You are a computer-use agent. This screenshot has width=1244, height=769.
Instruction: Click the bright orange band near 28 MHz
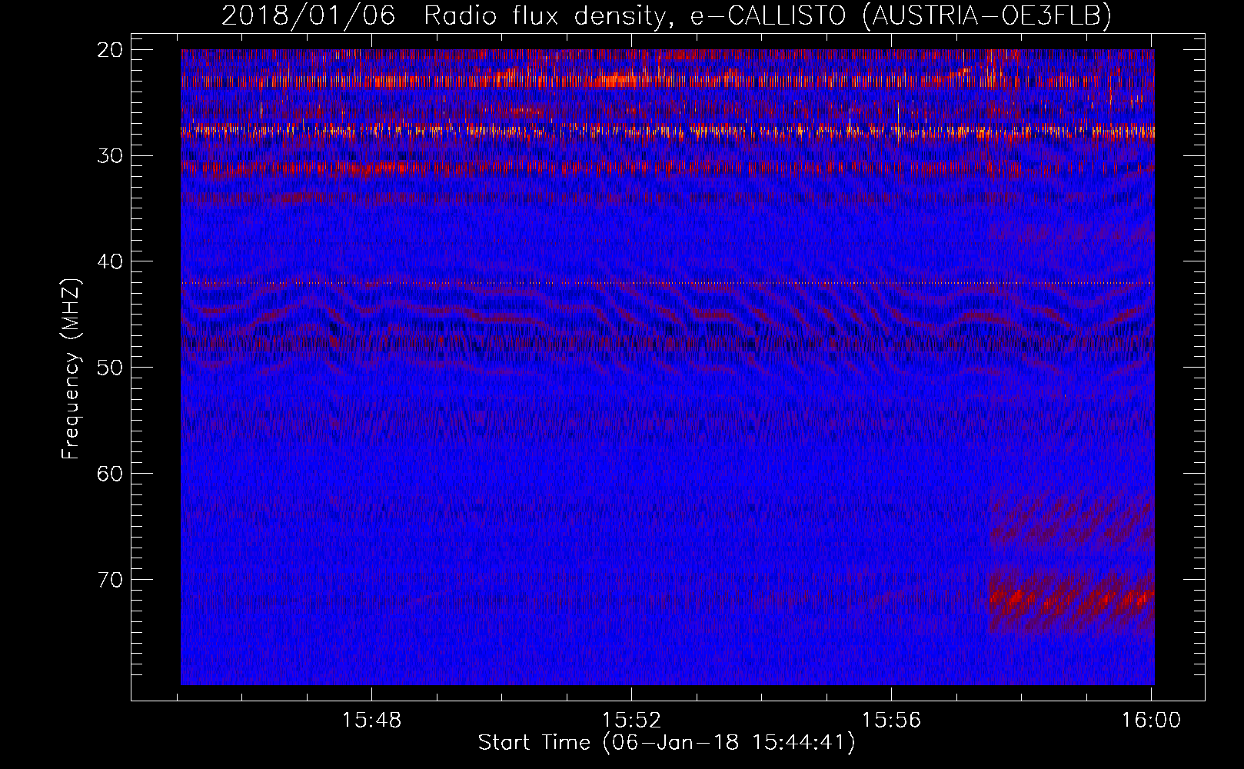click(667, 132)
